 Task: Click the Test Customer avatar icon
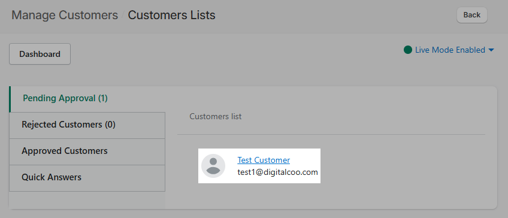[213, 166]
